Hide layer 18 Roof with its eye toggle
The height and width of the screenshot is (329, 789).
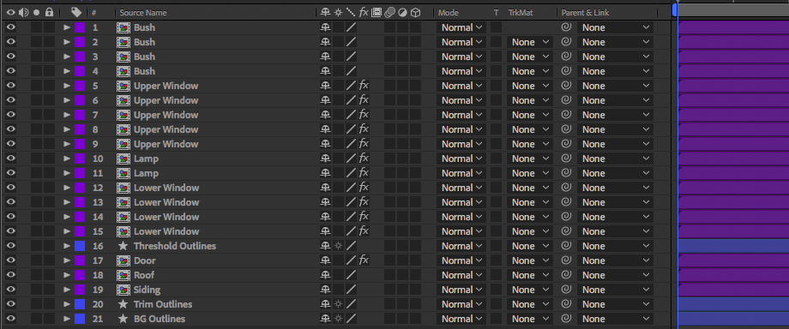pos(11,275)
